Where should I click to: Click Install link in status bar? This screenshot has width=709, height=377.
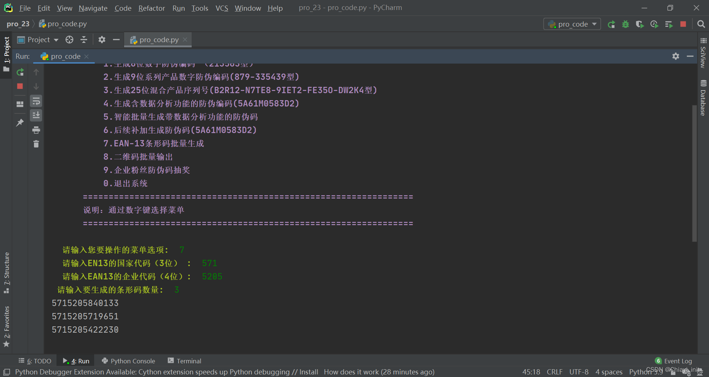[309, 372]
